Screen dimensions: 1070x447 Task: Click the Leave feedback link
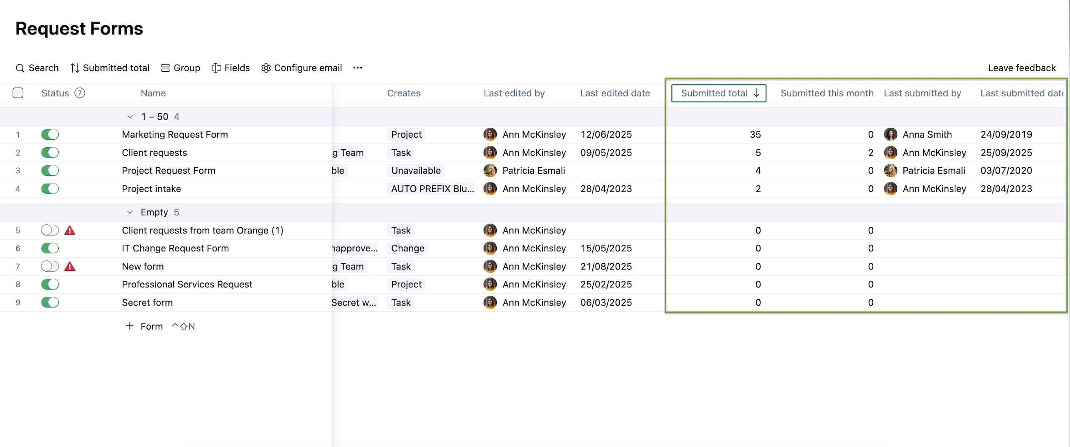1021,68
